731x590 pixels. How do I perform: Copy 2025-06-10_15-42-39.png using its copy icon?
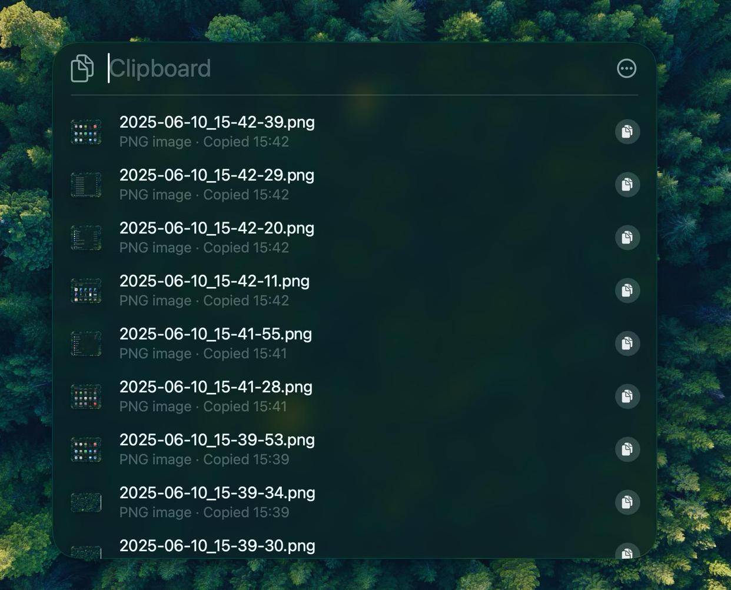[x=627, y=131]
